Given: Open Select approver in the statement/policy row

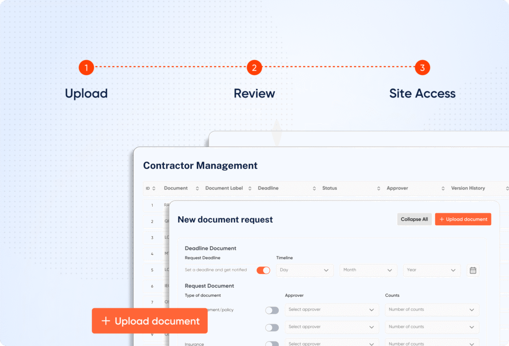Looking at the screenshot, I should [332, 310].
